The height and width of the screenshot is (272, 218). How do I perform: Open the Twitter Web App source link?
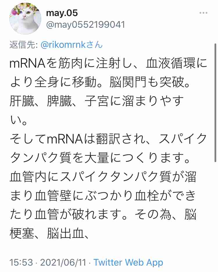(128, 262)
